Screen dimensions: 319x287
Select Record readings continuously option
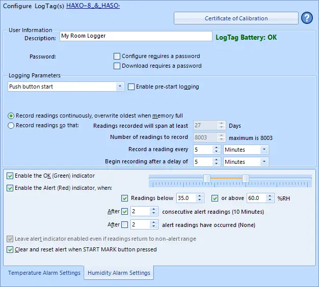[x=11, y=116]
